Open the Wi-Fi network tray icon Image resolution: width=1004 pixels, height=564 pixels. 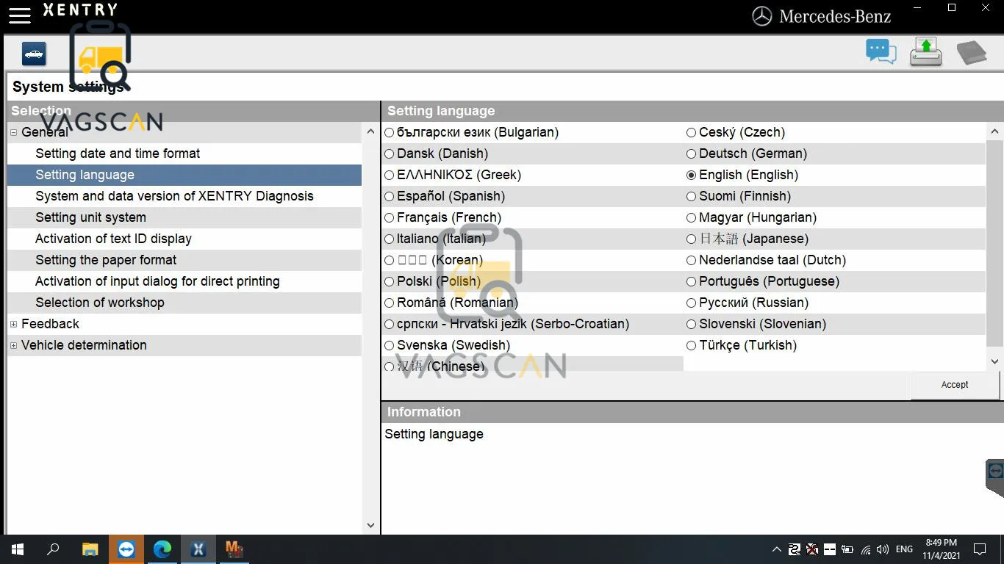(x=866, y=549)
